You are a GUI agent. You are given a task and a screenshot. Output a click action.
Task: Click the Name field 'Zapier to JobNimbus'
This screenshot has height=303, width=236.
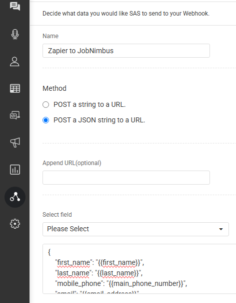point(126,51)
